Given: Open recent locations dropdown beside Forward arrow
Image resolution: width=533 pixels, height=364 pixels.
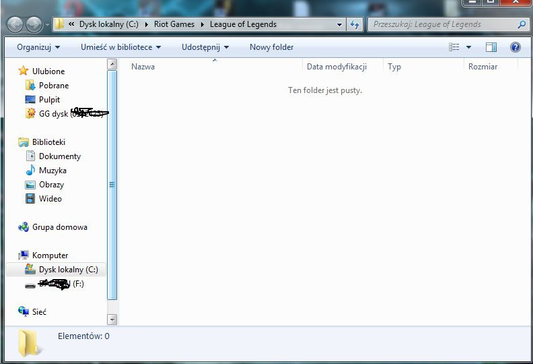Looking at the screenshot, I should pyautogui.click(x=47, y=24).
